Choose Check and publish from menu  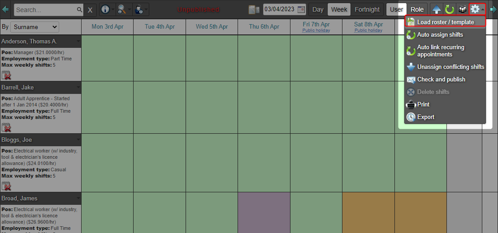(441, 79)
